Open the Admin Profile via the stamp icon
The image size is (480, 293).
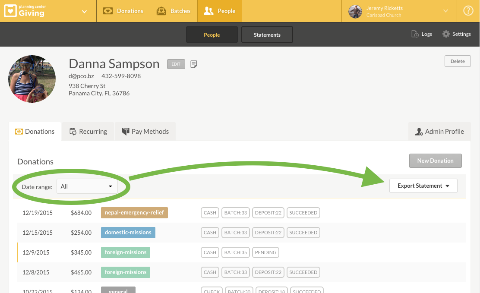click(419, 132)
